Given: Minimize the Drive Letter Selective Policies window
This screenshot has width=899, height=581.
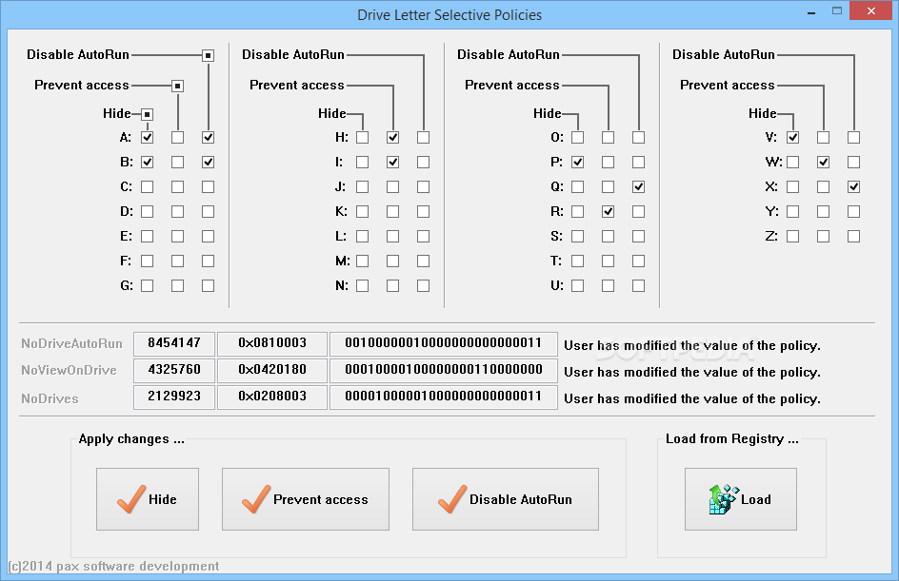Looking at the screenshot, I should click(x=811, y=11).
